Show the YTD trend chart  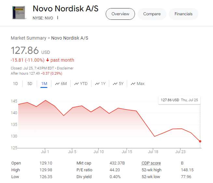(81, 84)
